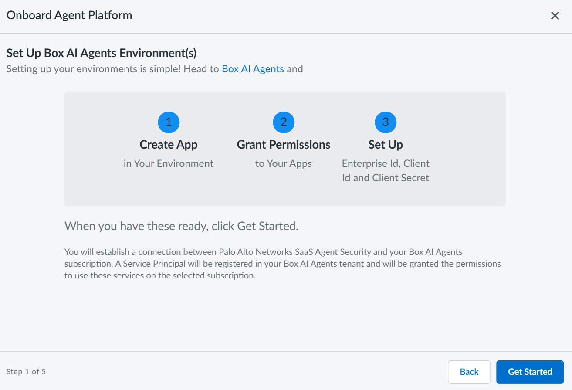
Task: Click the step 1 circle icon
Action: pyautogui.click(x=169, y=122)
